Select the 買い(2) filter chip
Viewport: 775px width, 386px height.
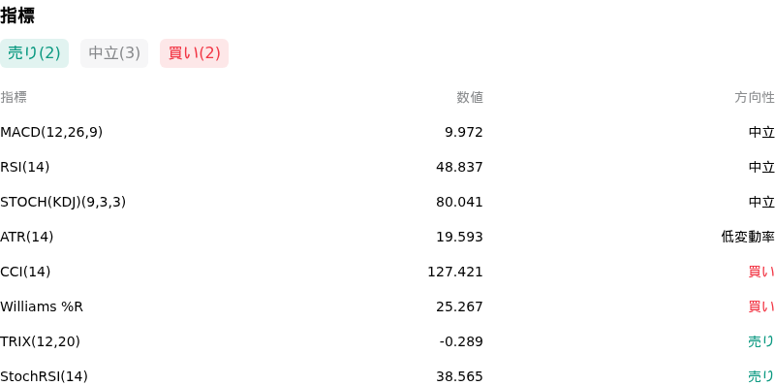tap(195, 53)
